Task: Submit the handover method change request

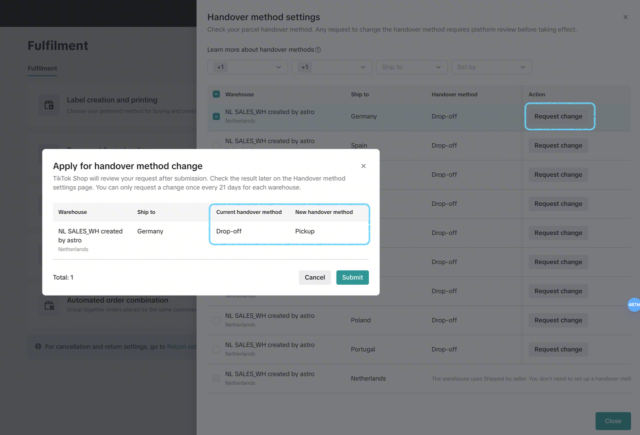Action: 352,278
